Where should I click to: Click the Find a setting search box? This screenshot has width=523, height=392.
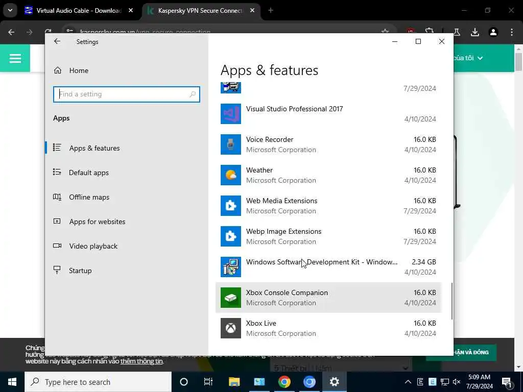point(127,94)
